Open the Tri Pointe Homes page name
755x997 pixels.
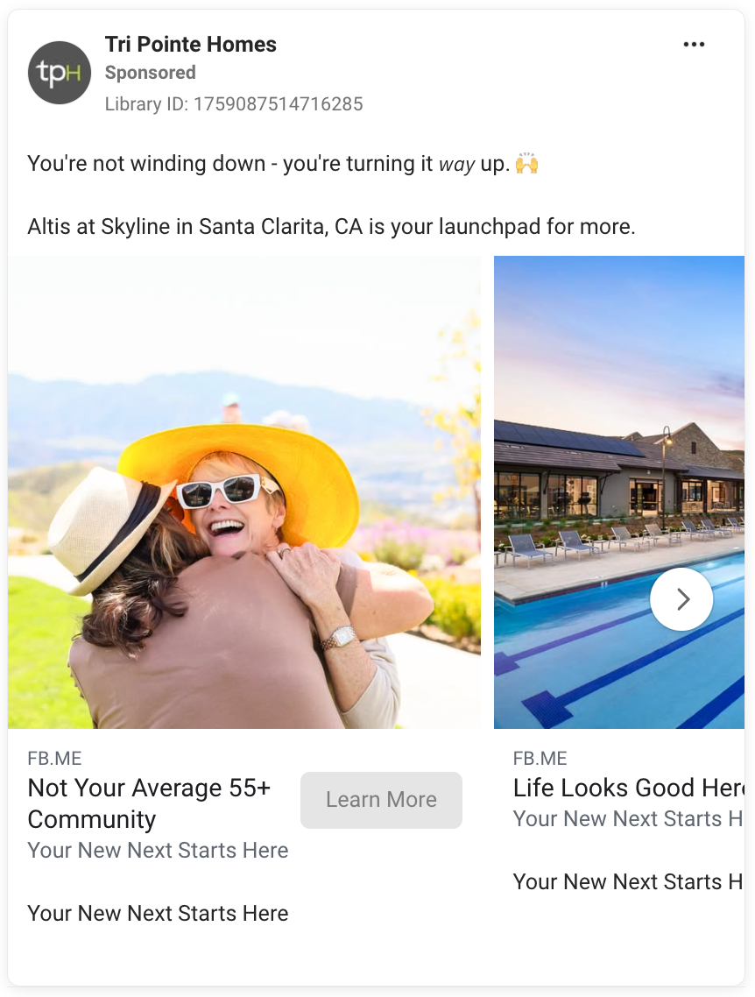[x=191, y=45]
